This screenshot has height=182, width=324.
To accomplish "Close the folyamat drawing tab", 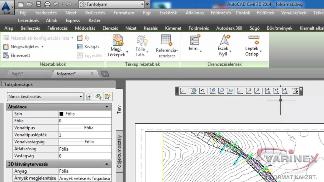I will point(92,73).
